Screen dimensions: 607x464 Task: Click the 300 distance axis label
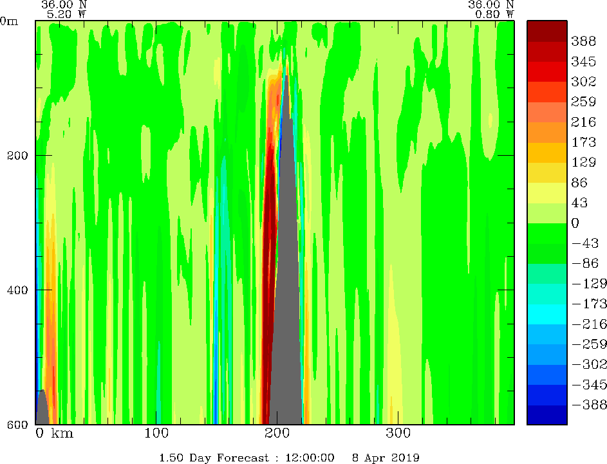pyautogui.click(x=398, y=432)
